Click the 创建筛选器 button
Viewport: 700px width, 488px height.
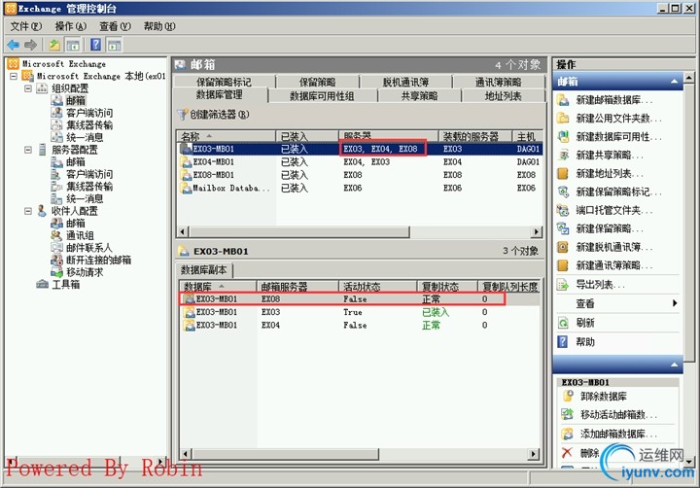point(213,115)
